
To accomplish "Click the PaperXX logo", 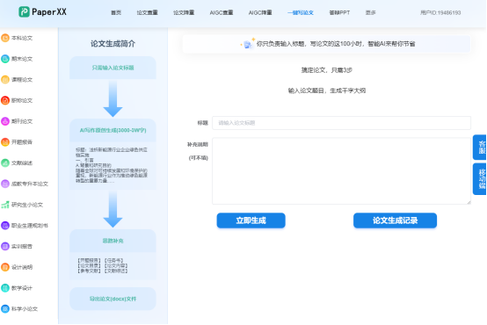I will tap(42, 11).
